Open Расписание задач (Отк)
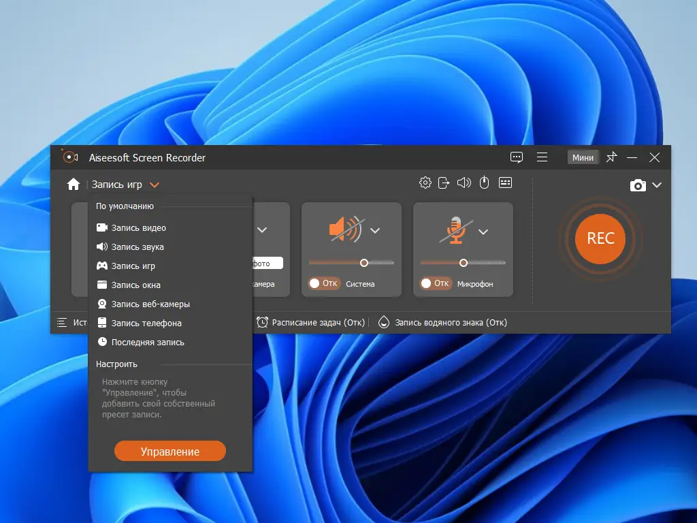The image size is (697, 523). point(319,322)
